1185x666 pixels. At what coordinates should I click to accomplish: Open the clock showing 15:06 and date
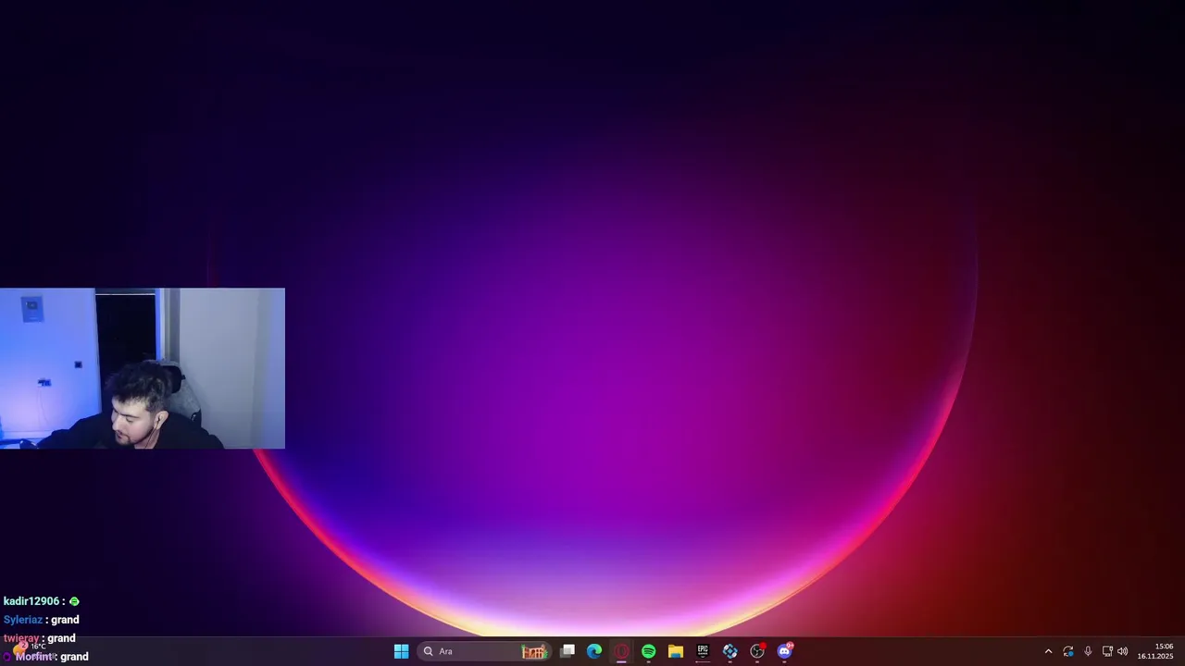[x=1155, y=651]
